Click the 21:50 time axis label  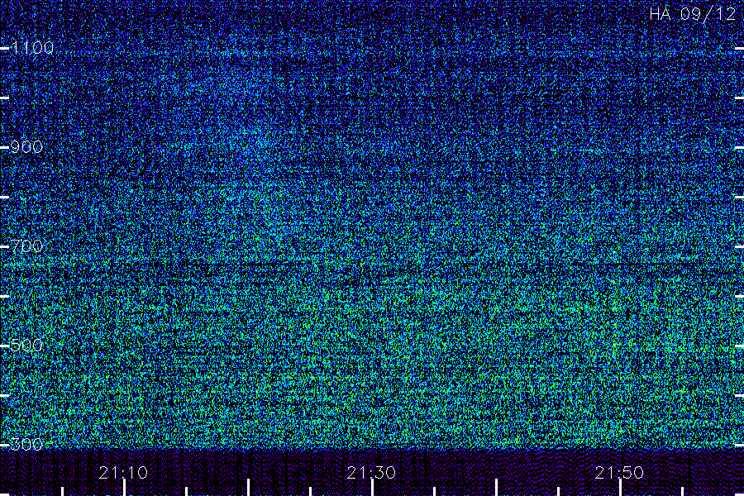point(619,473)
